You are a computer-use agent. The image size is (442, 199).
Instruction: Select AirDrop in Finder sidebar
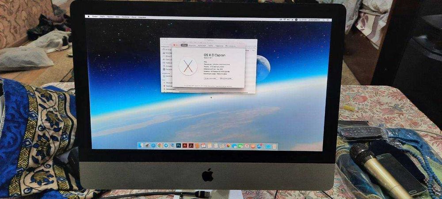tap(167, 50)
